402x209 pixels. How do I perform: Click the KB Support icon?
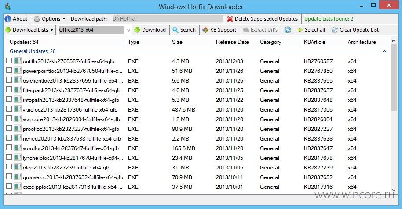[205, 30]
